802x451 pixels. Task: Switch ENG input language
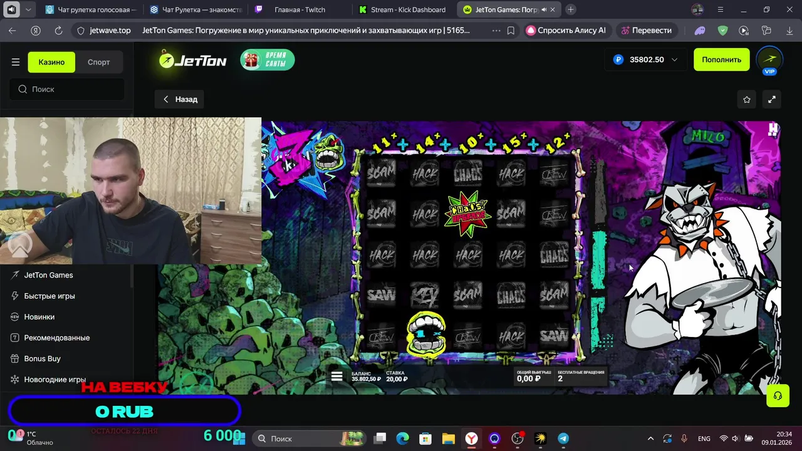coord(704,438)
